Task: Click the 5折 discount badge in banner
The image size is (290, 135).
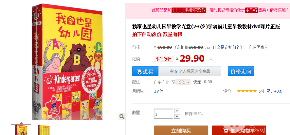Action: (251, 10)
